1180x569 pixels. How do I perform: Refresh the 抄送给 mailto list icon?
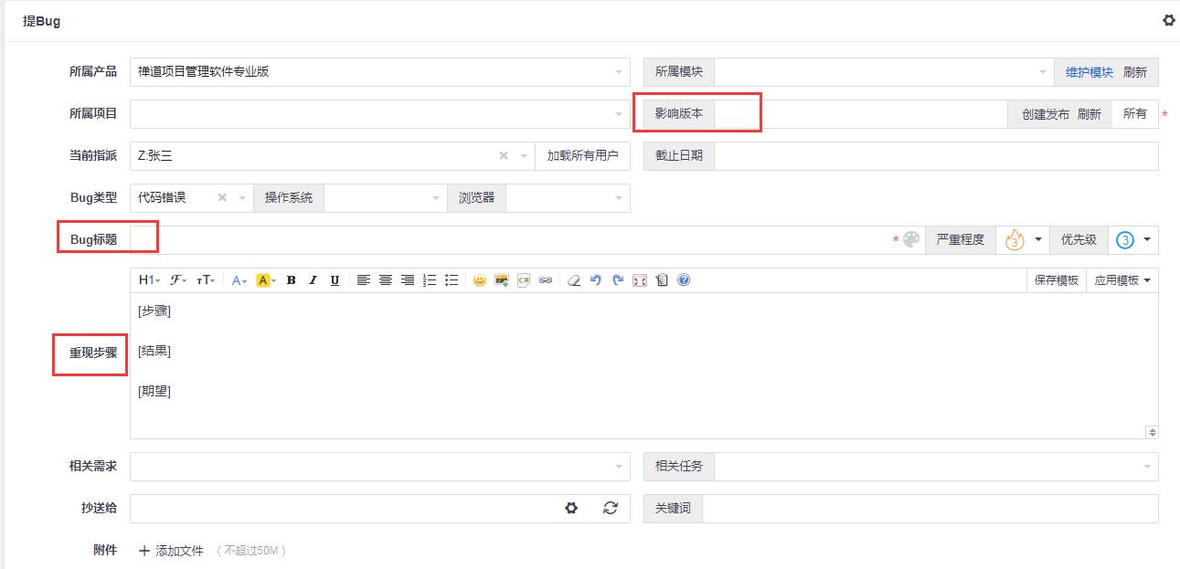click(611, 508)
